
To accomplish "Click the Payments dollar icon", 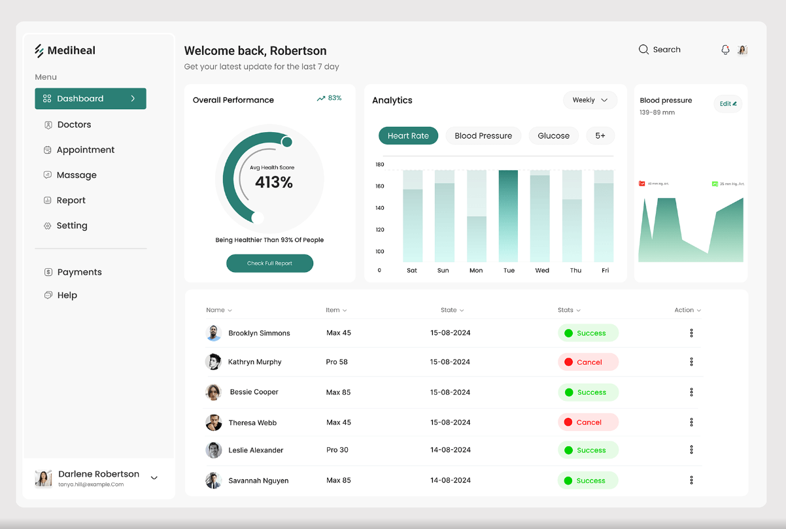I will point(48,272).
